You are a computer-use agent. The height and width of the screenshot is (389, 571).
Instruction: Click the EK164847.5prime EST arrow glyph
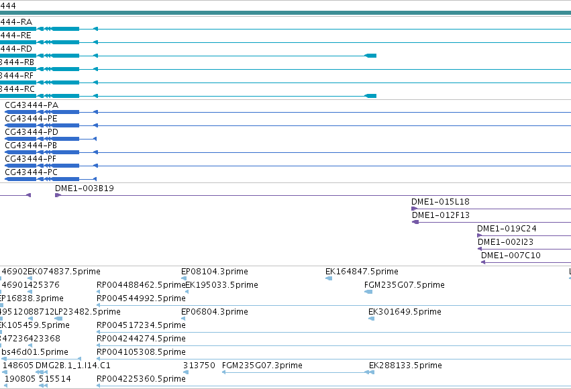click(x=329, y=278)
